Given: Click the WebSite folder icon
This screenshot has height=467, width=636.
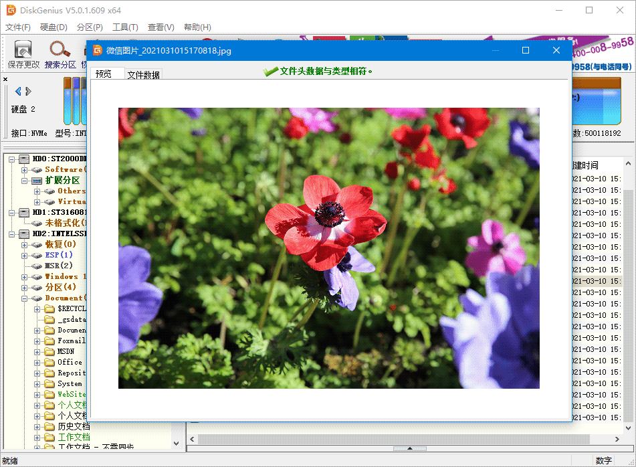Looking at the screenshot, I should point(49,394).
